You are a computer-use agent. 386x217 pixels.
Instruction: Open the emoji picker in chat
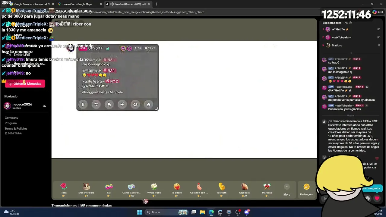point(367,198)
